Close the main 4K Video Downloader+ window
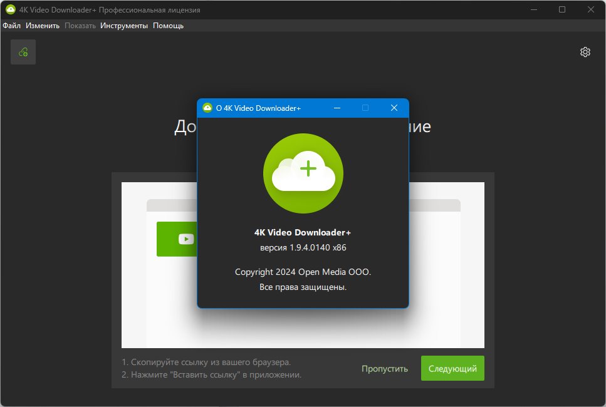The width and height of the screenshot is (606, 407). (590, 9)
